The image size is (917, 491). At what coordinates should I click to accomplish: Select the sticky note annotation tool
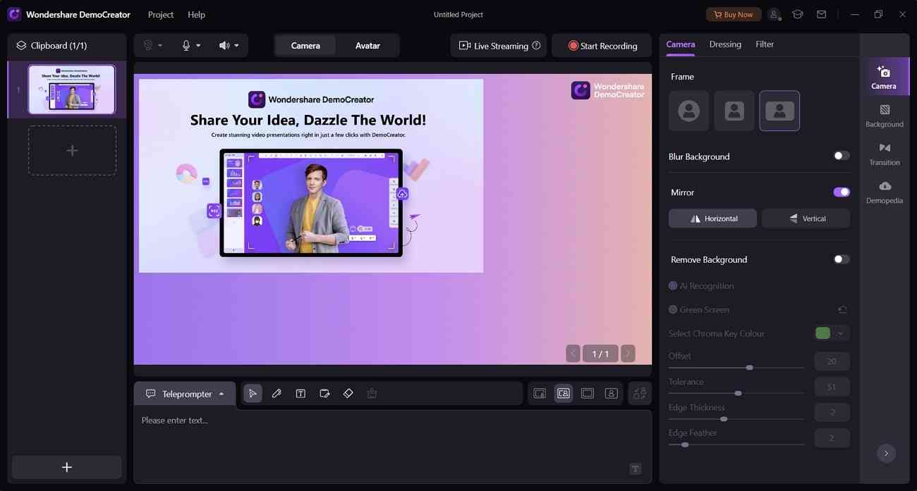click(324, 394)
